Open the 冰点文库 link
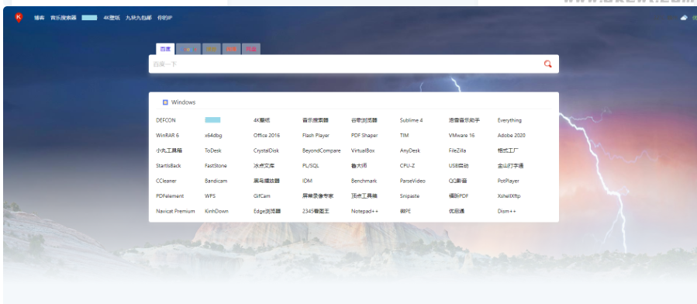This screenshot has width=697, height=304. (x=264, y=166)
